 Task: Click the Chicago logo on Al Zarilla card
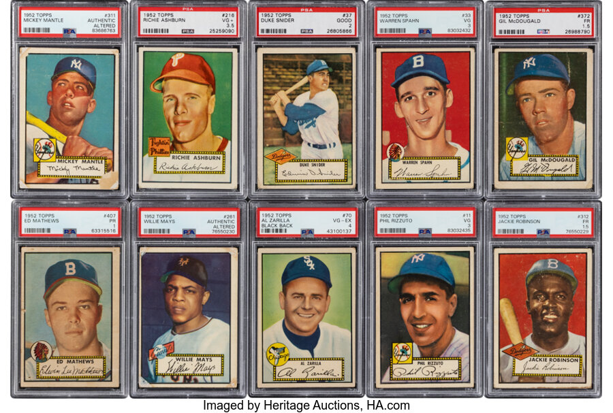[x=278, y=354]
